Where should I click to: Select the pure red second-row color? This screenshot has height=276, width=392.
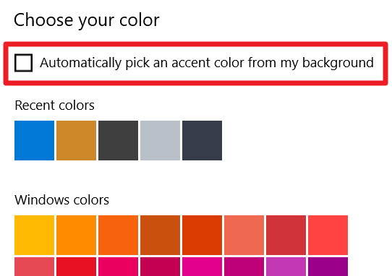click(76, 267)
